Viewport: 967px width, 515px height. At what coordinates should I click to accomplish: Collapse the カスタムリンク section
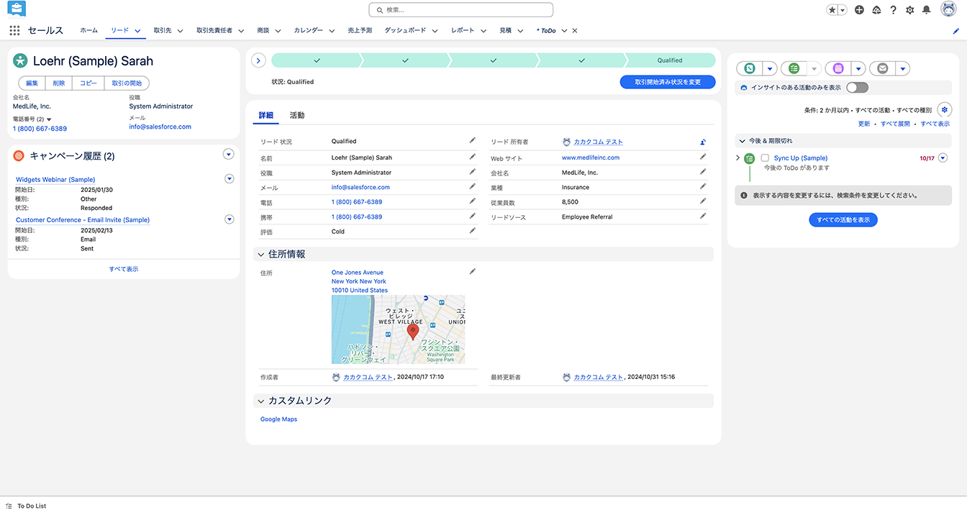tap(261, 401)
